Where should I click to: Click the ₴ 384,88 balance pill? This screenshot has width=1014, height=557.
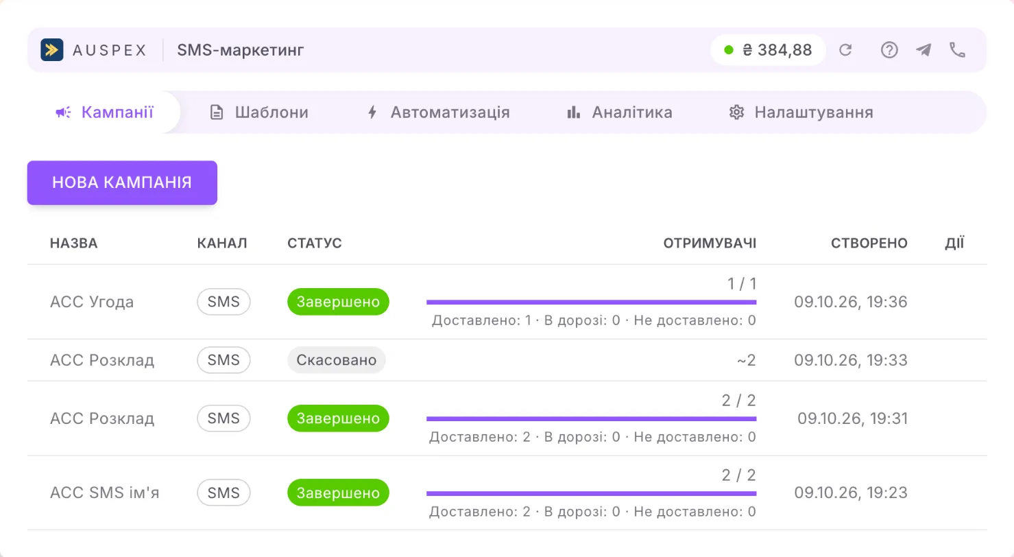pyautogui.click(x=769, y=49)
